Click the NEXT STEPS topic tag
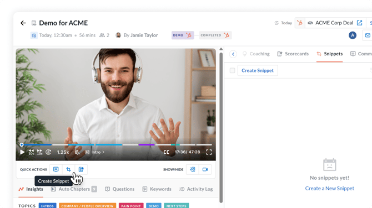This screenshot has width=372, height=208. click(x=176, y=206)
